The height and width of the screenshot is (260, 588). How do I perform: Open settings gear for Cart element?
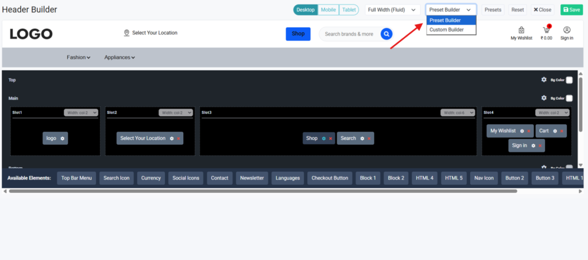tap(555, 131)
